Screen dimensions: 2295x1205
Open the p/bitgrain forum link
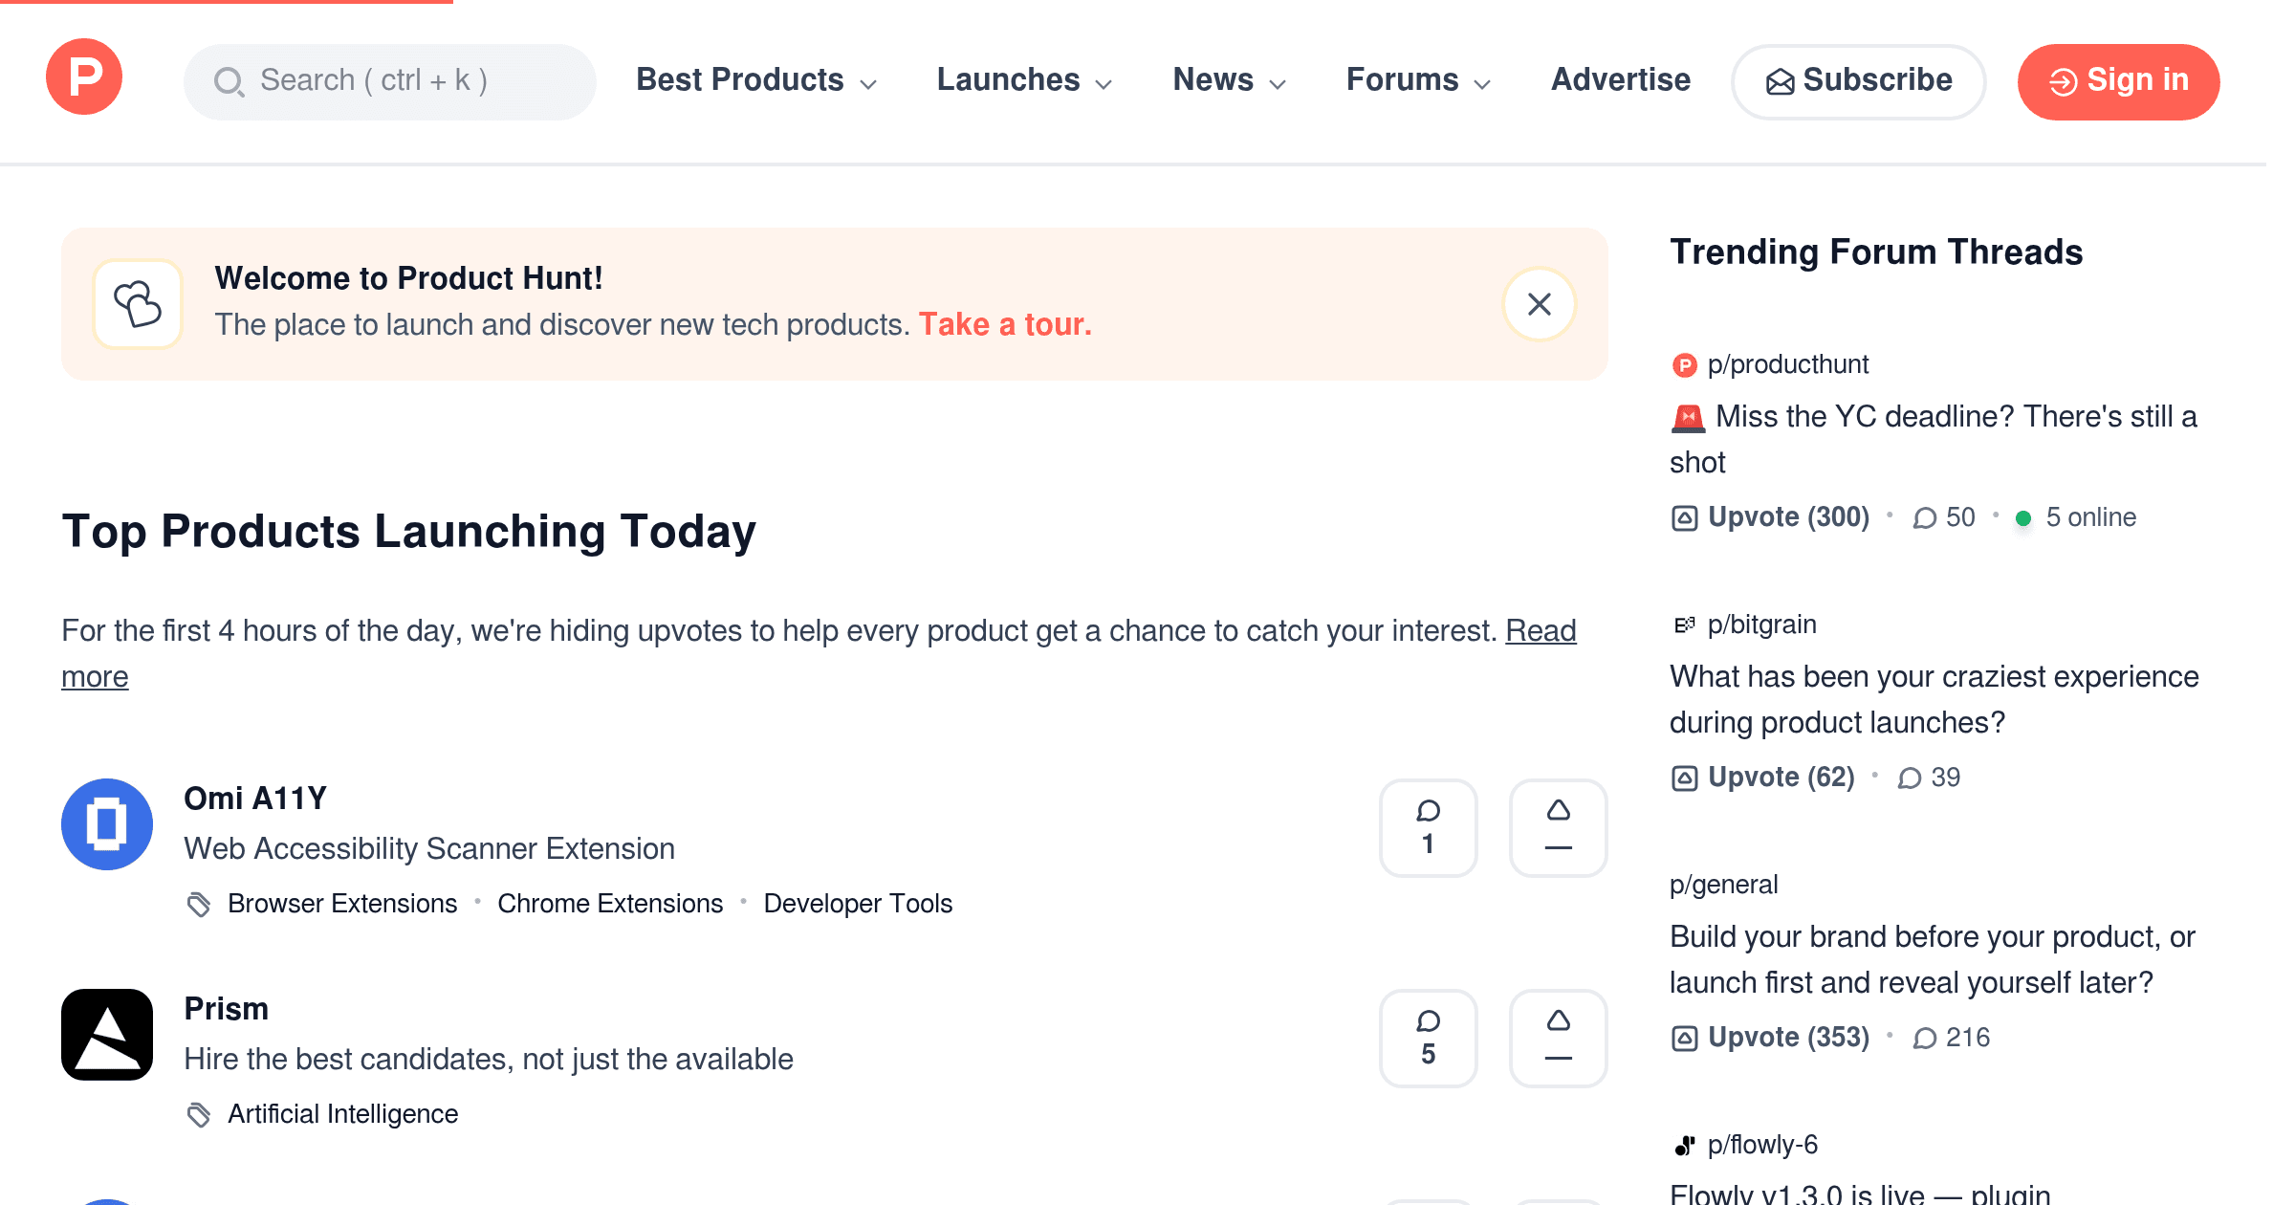click(x=1761, y=624)
